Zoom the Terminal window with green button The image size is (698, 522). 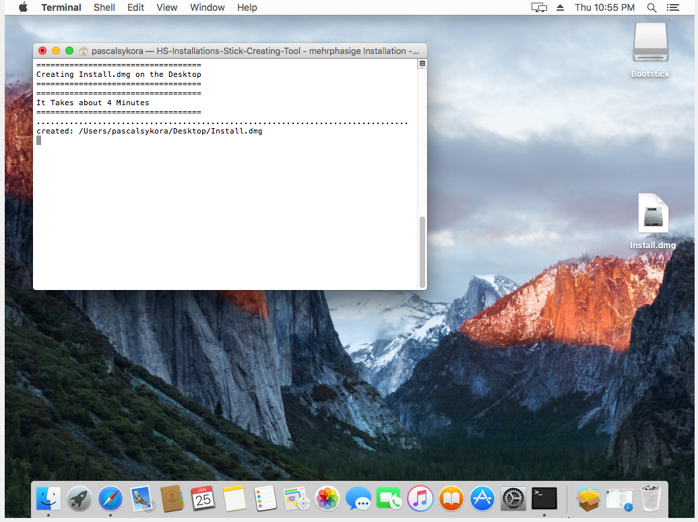pos(69,51)
